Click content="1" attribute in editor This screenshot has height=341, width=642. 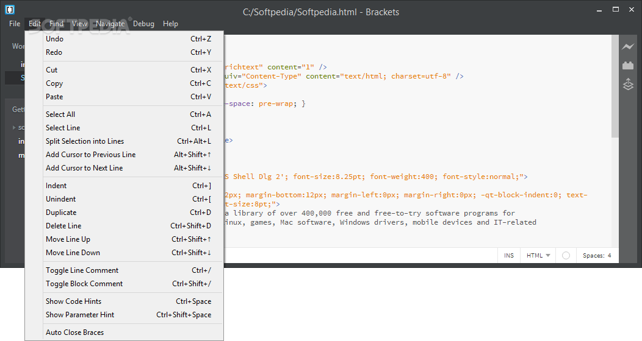(290, 67)
